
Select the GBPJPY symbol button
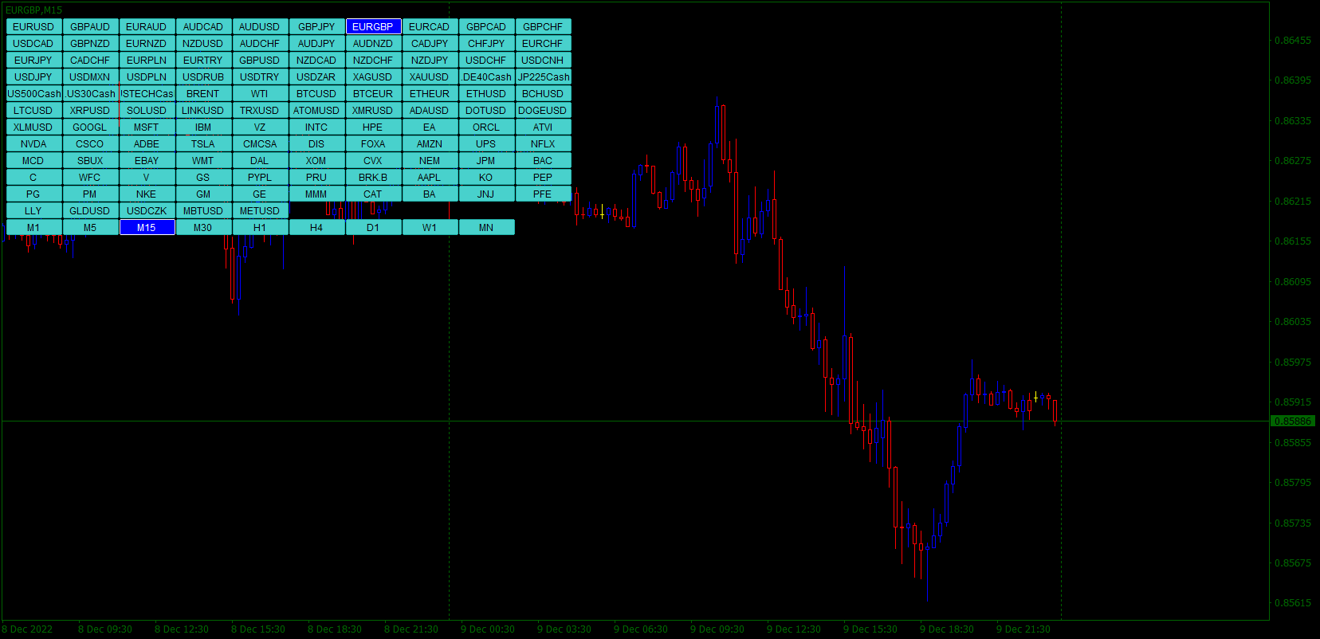coord(316,27)
